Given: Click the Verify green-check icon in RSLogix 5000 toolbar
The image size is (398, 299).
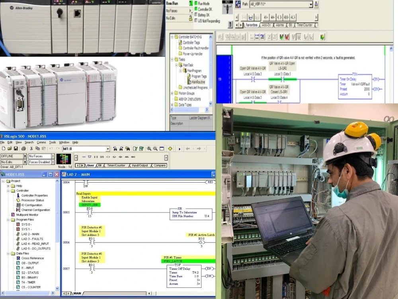Looking at the screenshot, I should click(x=281, y=36).
